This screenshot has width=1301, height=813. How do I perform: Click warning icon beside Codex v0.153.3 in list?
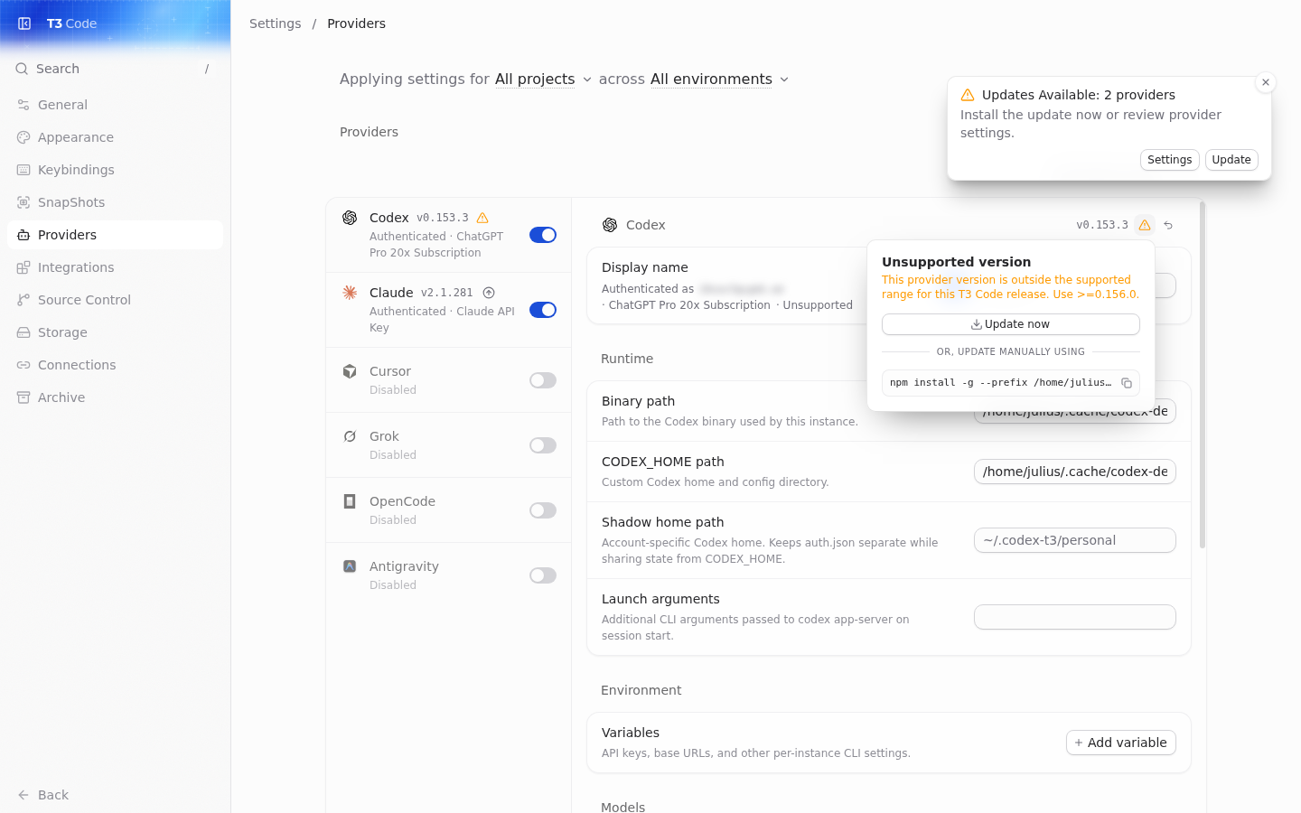coord(482,218)
